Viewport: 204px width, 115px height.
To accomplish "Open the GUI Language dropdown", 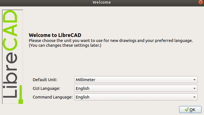I will coord(136,88).
